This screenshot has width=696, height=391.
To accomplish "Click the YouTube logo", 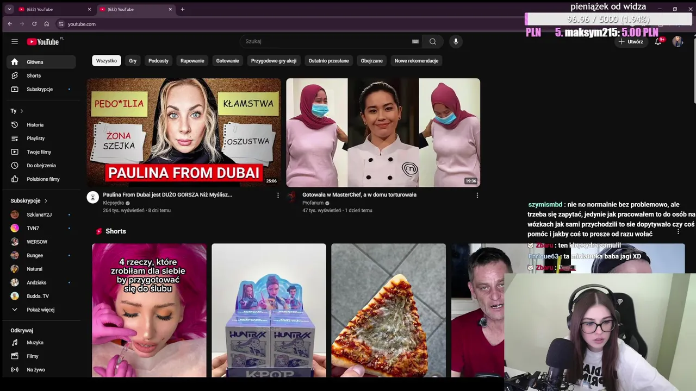I will tap(43, 42).
